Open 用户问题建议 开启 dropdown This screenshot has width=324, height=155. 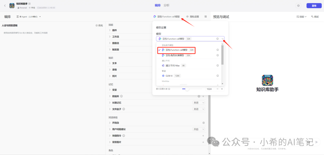(199, 129)
